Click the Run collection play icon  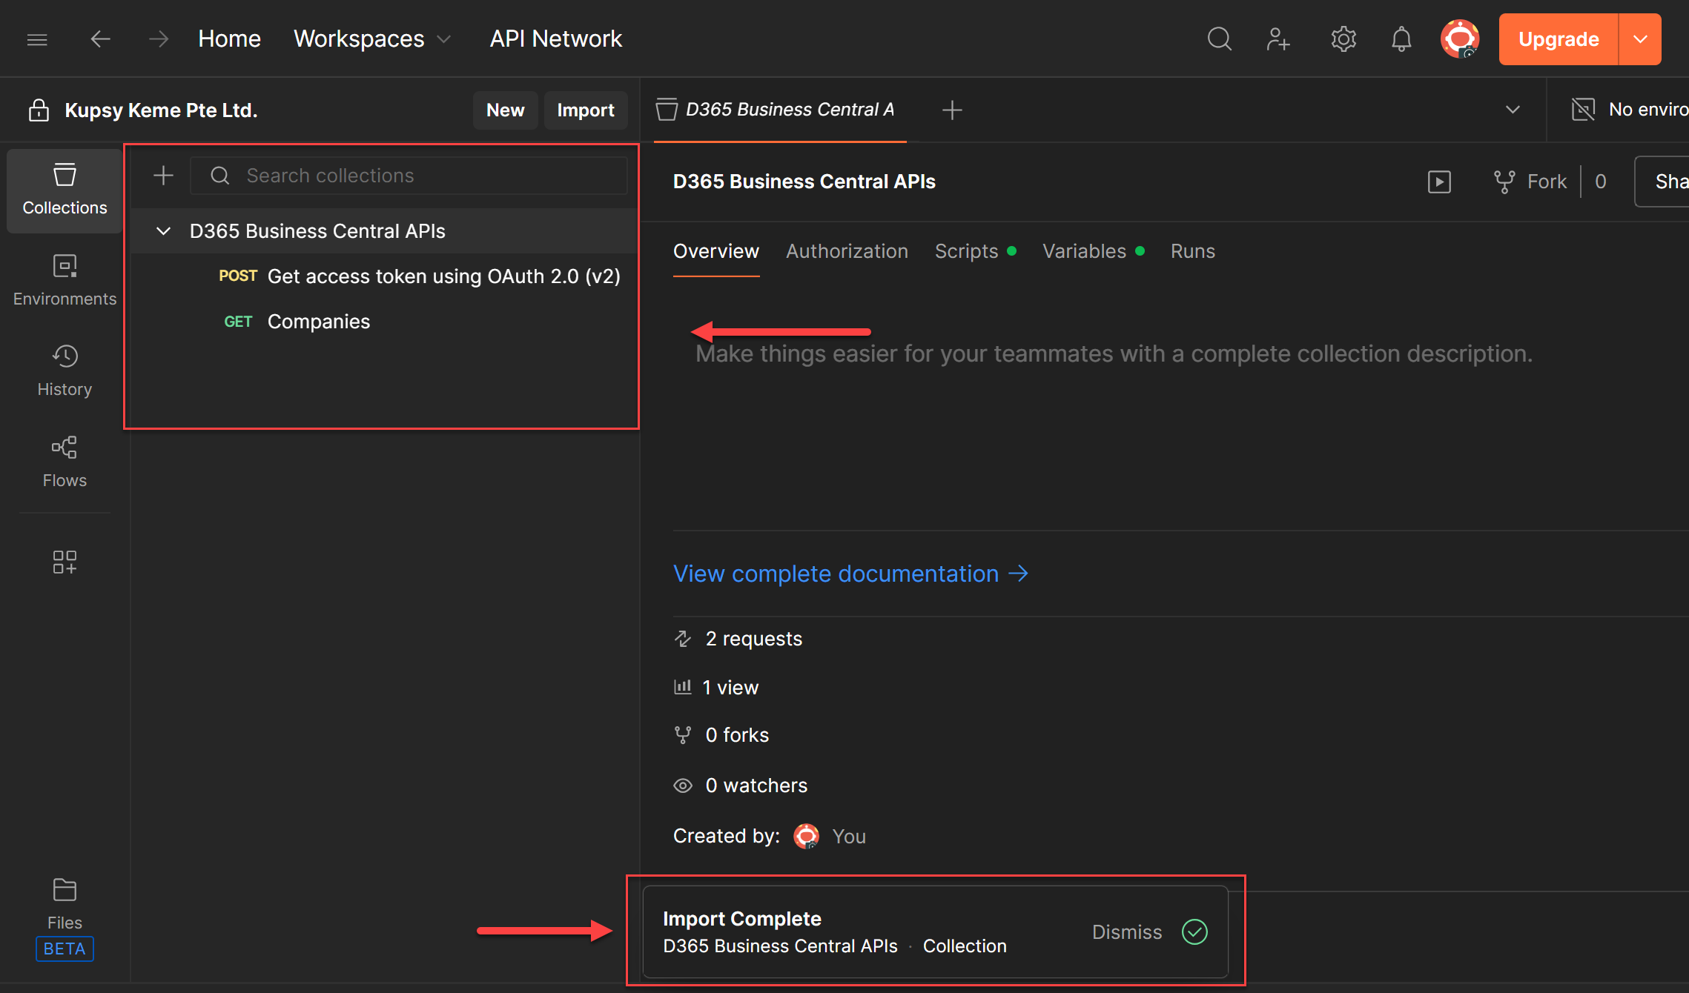(1439, 182)
